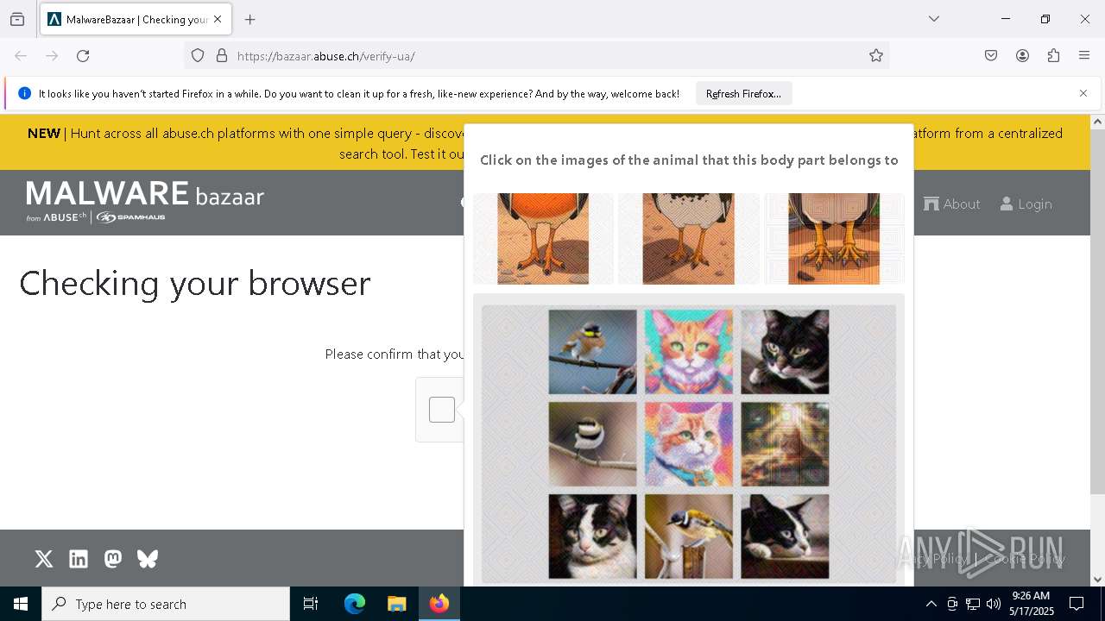Open the Firefox hamburger menu
Viewport: 1105px width, 621px height.
tap(1084, 56)
